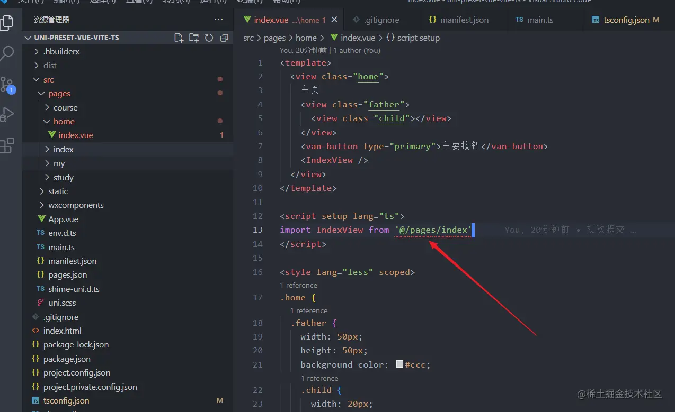Click the '1 reference' lens above .father
This screenshot has height=412, width=675.
click(309, 310)
